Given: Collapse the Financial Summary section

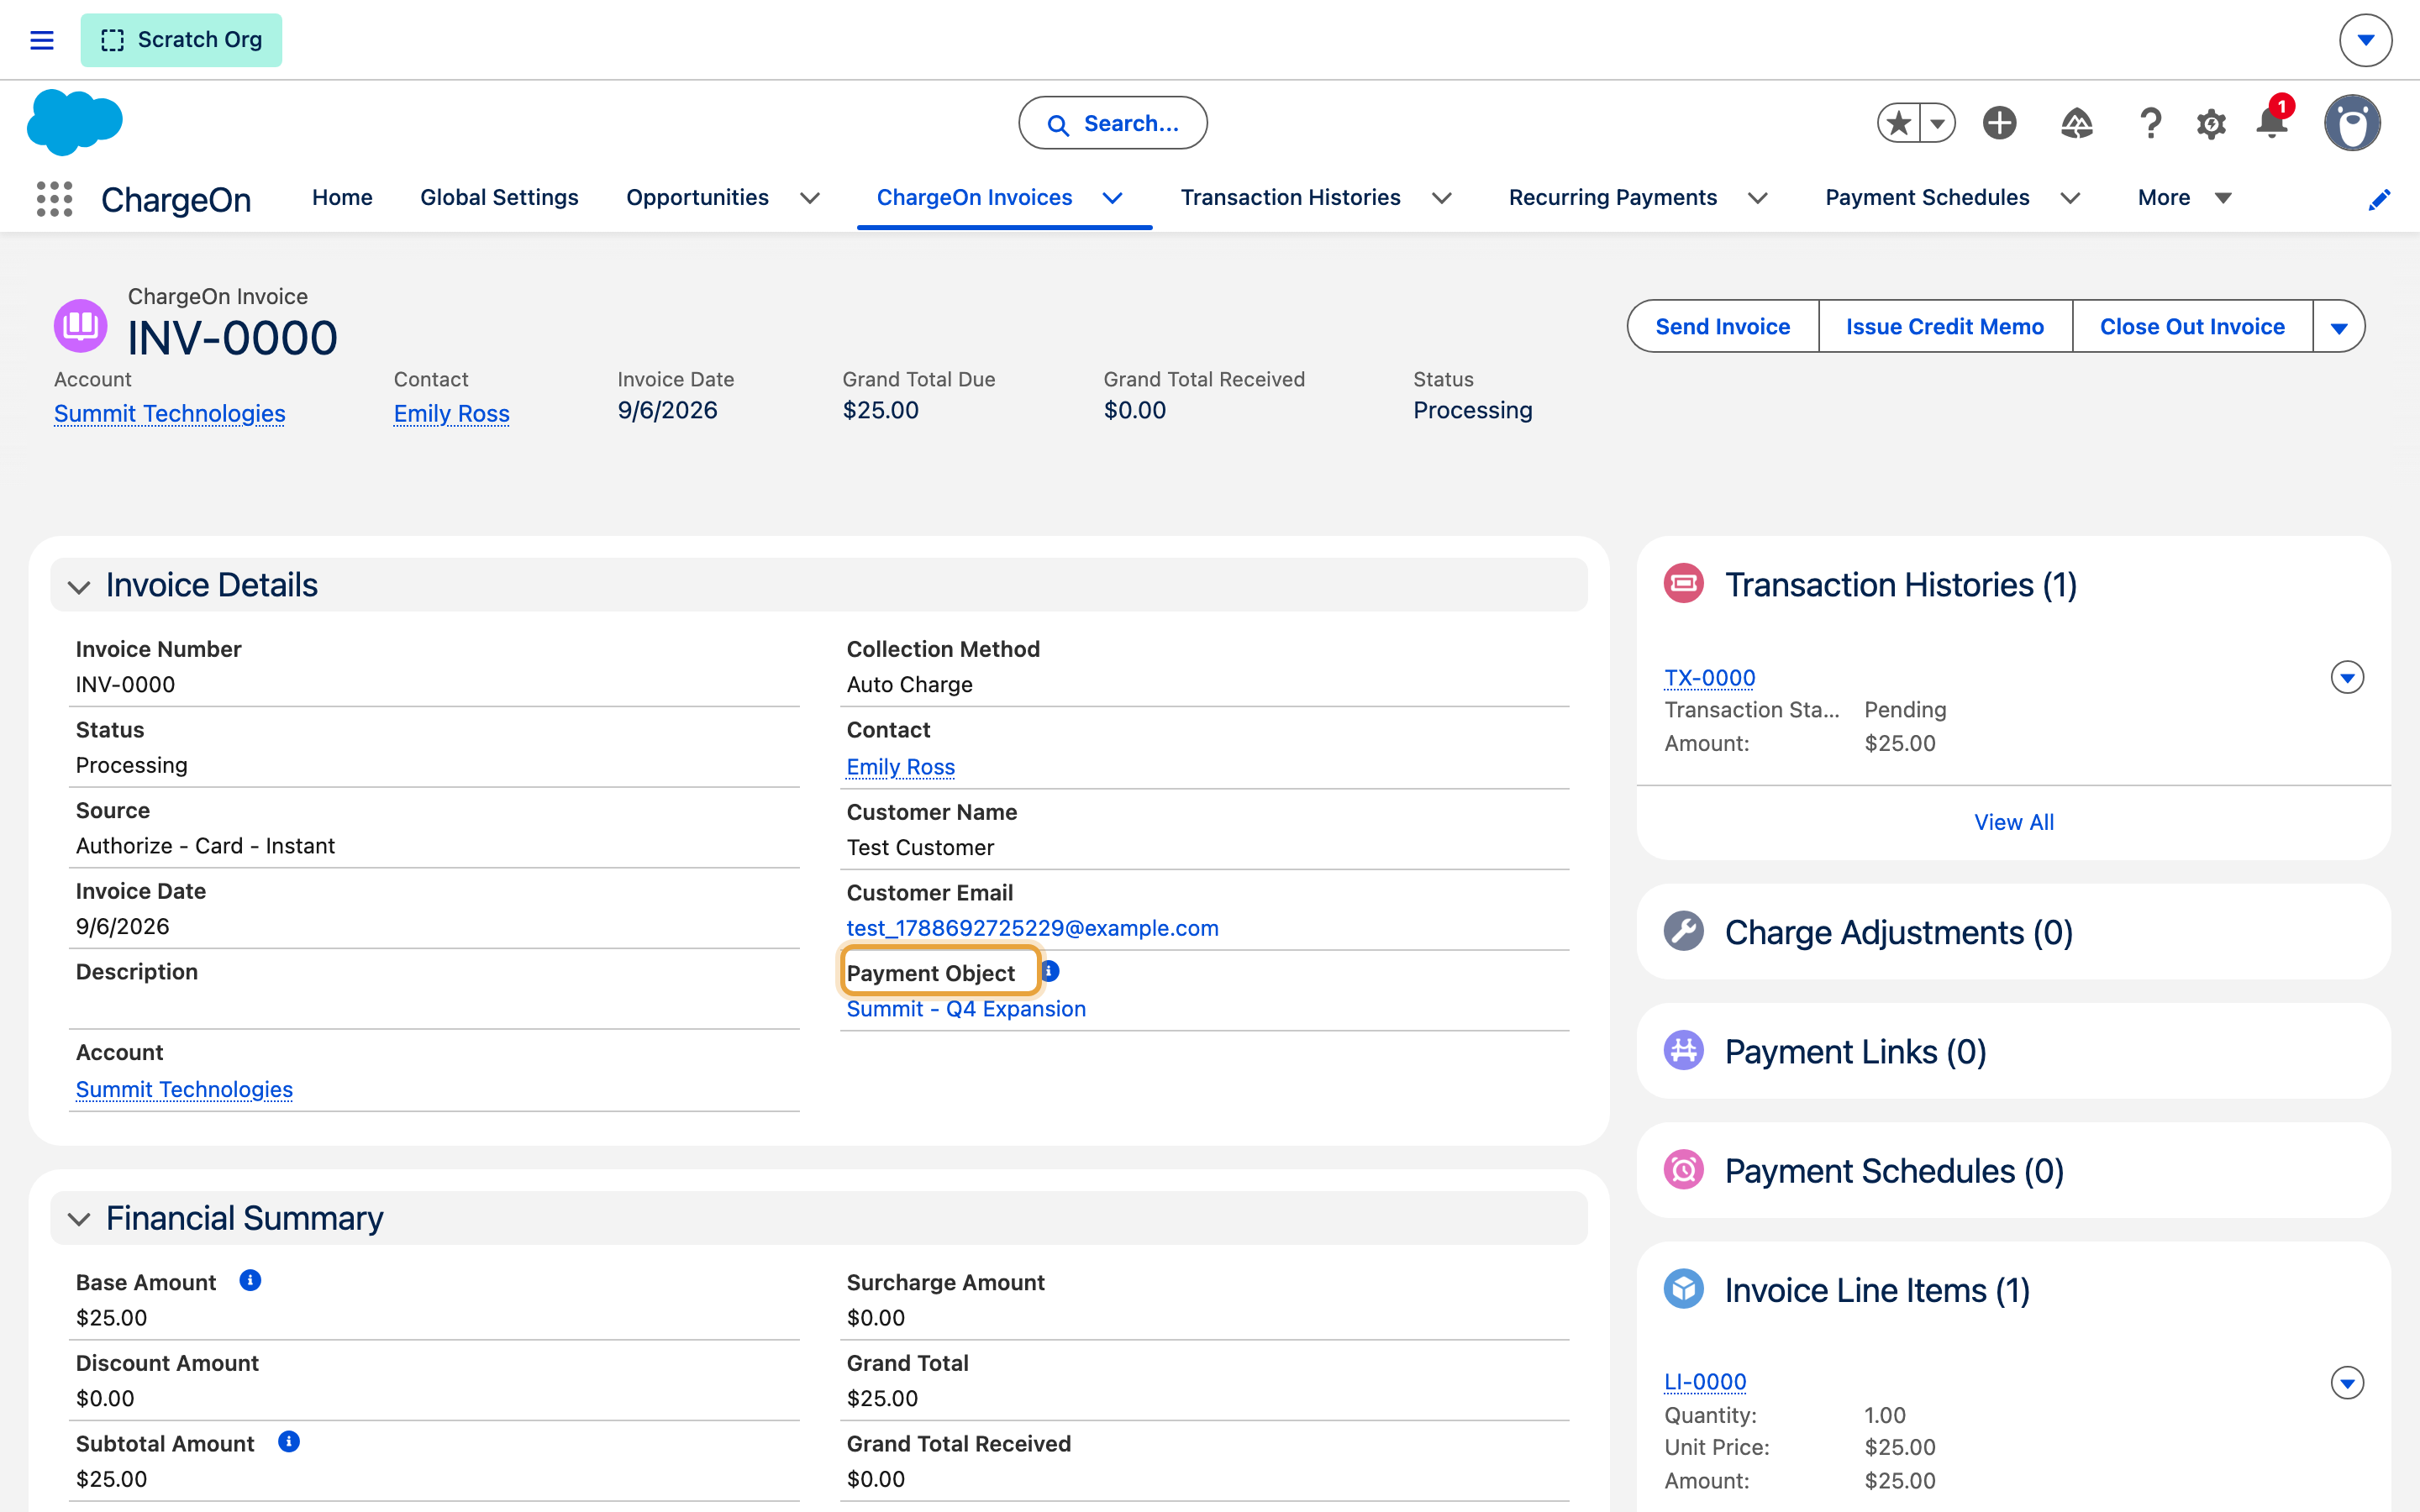Looking at the screenshot, I should coord(79,1220).
